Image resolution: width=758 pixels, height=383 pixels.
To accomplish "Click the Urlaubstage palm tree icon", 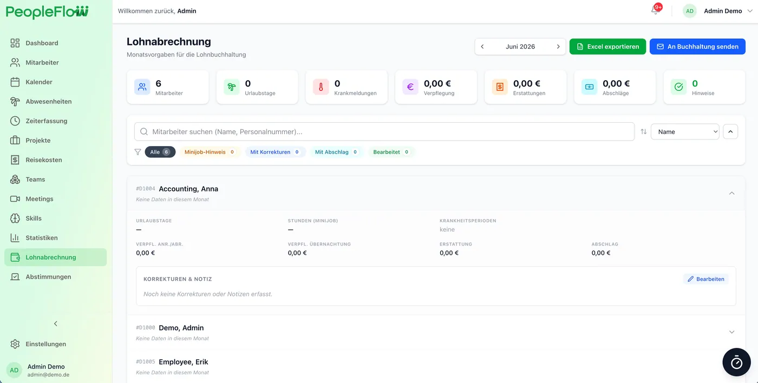I will pyautogui.click(x=231, y=87).
